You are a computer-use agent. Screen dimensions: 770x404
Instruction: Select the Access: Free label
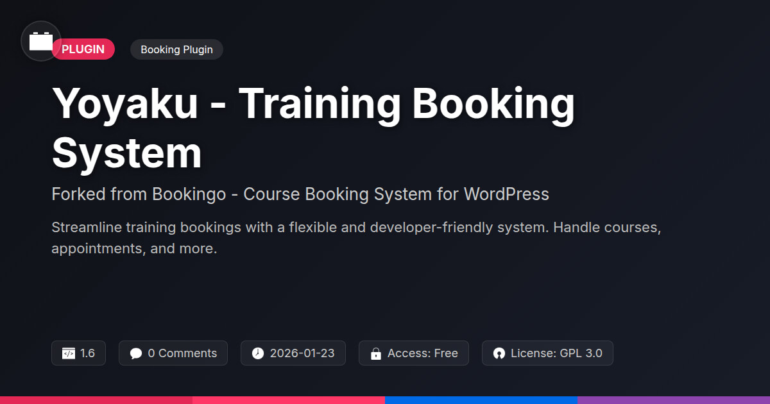click(x=422, y=353)
